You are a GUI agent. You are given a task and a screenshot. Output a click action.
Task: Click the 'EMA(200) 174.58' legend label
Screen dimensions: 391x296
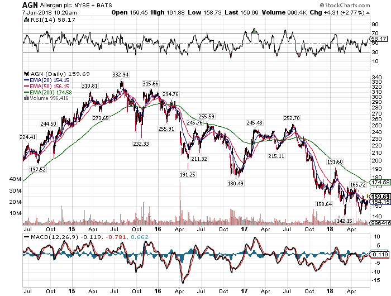point(51,92)
